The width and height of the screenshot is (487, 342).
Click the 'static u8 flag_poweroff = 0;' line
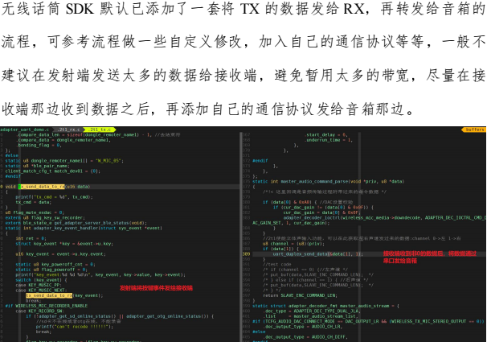(x=51, y=270)
